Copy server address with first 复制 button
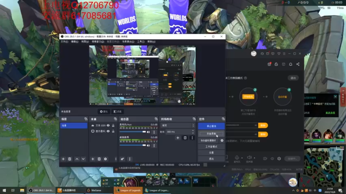The image size is (346, 194). [263, 125]
